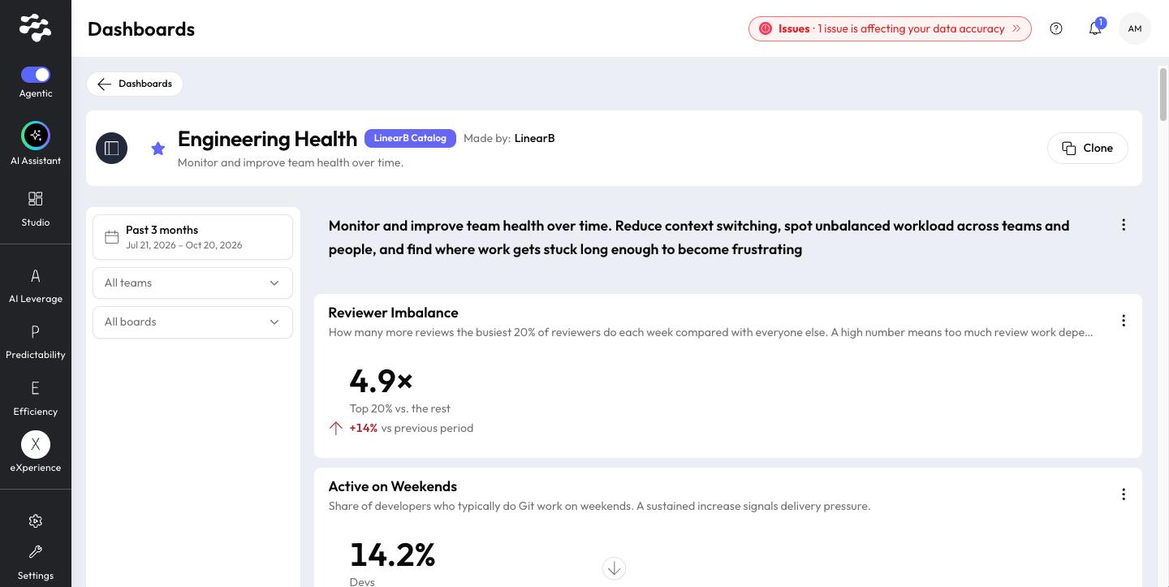Image resolution: width=1169 pixels, height=587 pixels.
Task: Click the 4.9× metric value
Action: click(x=382, y=380)
